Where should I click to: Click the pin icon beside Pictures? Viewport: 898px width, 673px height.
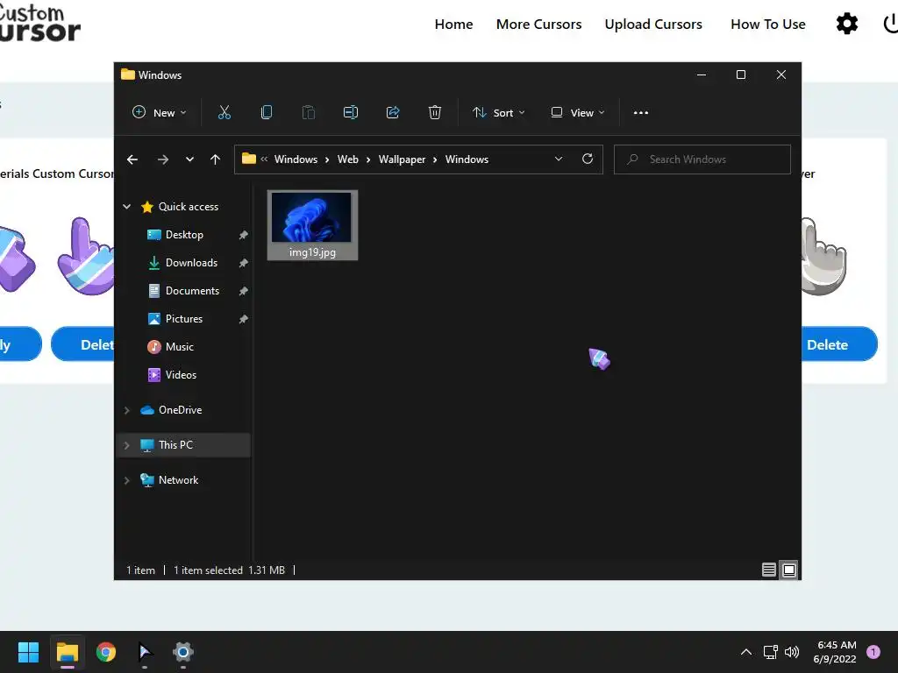pyautogui.click(x=244, y=319)
